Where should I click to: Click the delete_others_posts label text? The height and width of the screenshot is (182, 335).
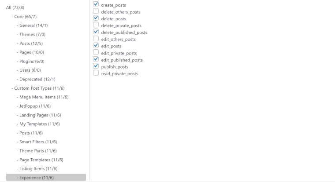121,12
